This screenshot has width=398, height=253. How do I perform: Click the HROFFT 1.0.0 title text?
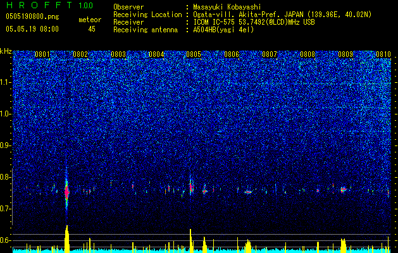[x=49, y=5]
